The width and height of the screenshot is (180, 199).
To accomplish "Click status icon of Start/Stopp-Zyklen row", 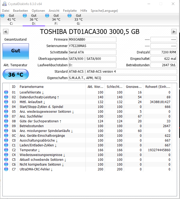I will pos(6,107).
